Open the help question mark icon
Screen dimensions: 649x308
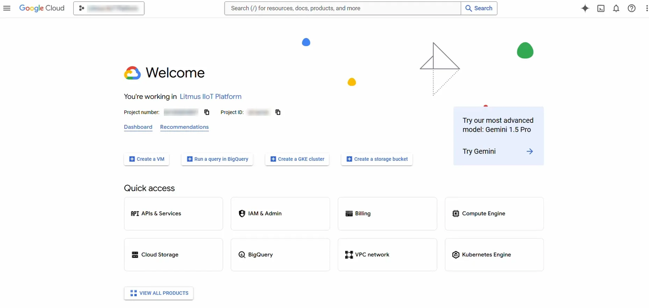click(632, 8)
